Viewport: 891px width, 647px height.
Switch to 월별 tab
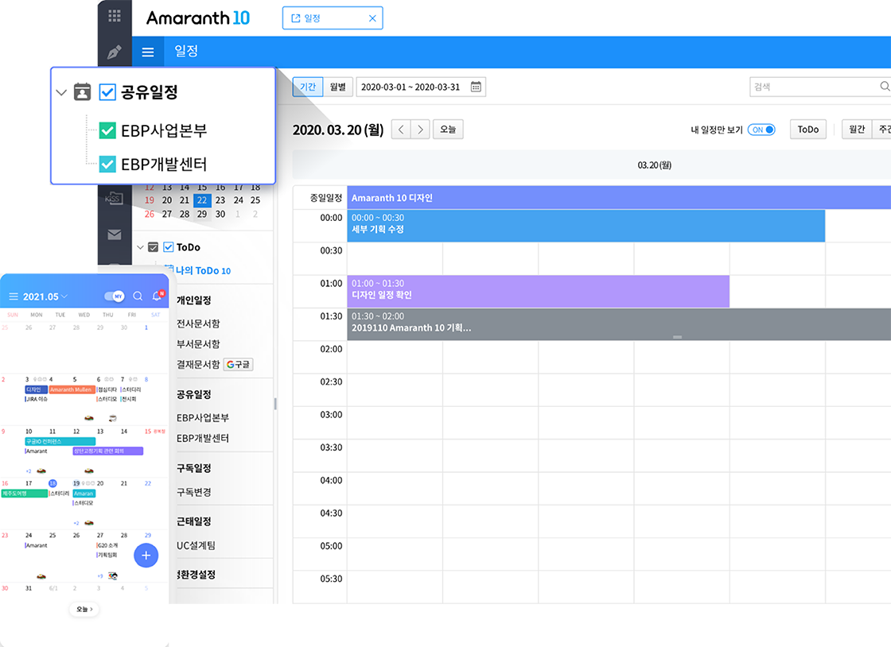[x=338, y=87]
